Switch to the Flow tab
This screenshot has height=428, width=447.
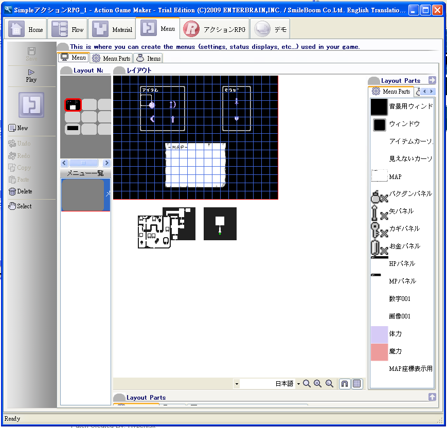(x=67, y=28)
